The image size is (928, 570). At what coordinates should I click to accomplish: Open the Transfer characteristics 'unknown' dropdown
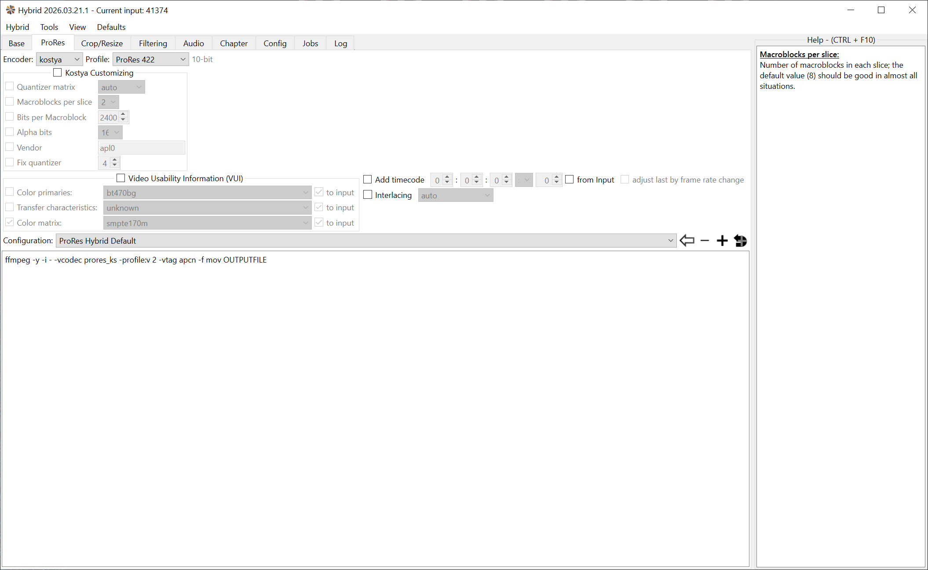[207, 208]
